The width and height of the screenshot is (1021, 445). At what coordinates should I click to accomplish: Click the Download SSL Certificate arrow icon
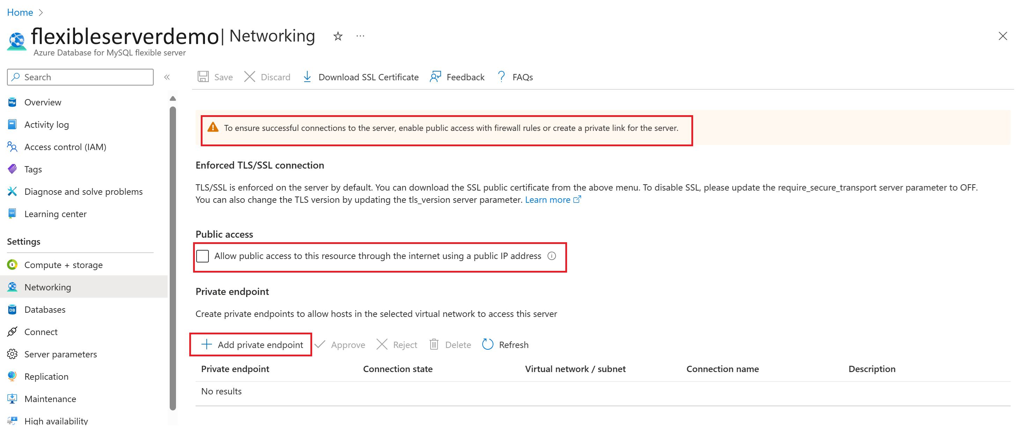307,76
